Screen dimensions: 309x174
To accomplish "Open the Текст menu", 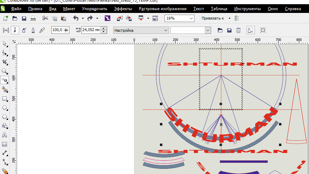I will click(198, 9).
